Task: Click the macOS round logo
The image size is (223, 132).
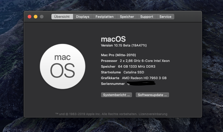Action: click(63, 66)
